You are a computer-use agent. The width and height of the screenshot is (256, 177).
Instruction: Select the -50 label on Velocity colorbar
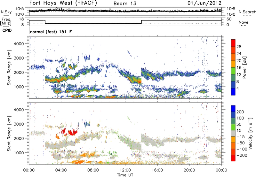tap(241, 143)
